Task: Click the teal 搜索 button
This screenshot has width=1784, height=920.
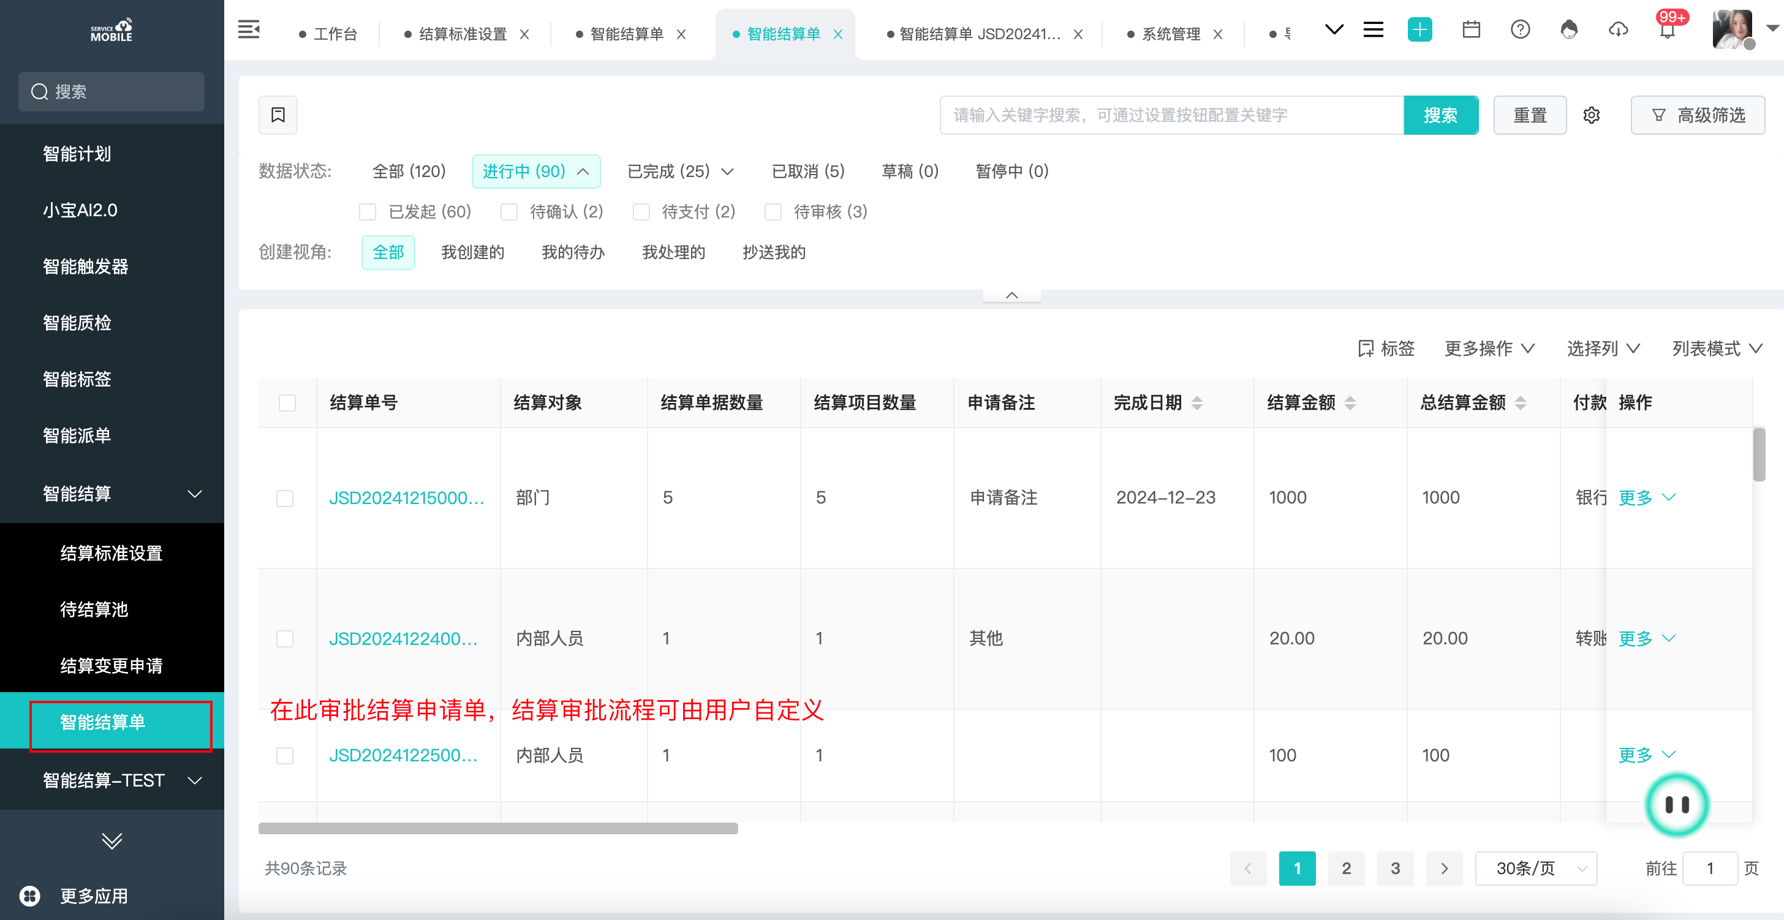Action: pyautogui.click(x=1440, y=115)
